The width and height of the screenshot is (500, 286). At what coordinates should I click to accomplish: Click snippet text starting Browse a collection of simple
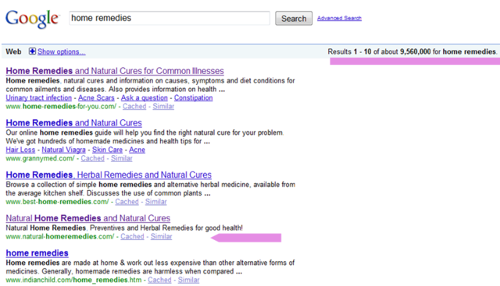(151, 189)
